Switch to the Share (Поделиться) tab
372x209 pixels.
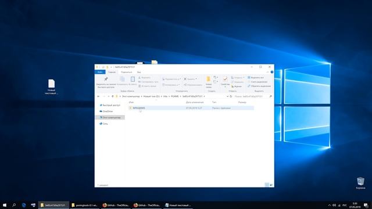coord(127,72)
